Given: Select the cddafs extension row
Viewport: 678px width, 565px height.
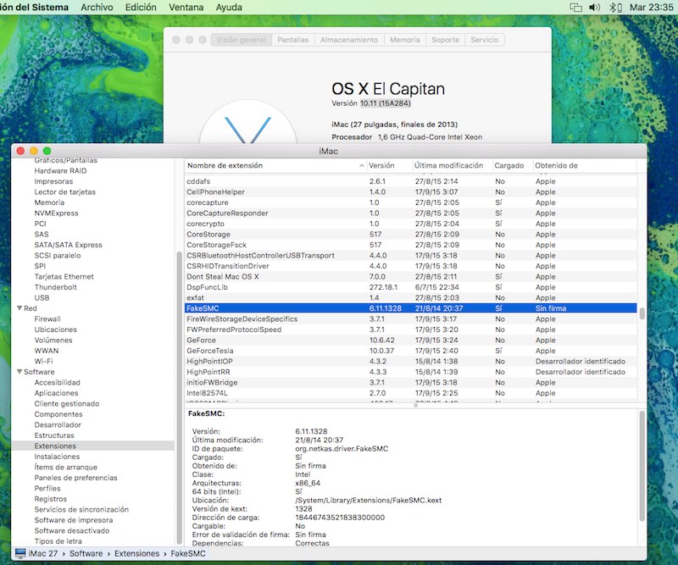Looking at the screenshot, I should click(x=410, y=181).
